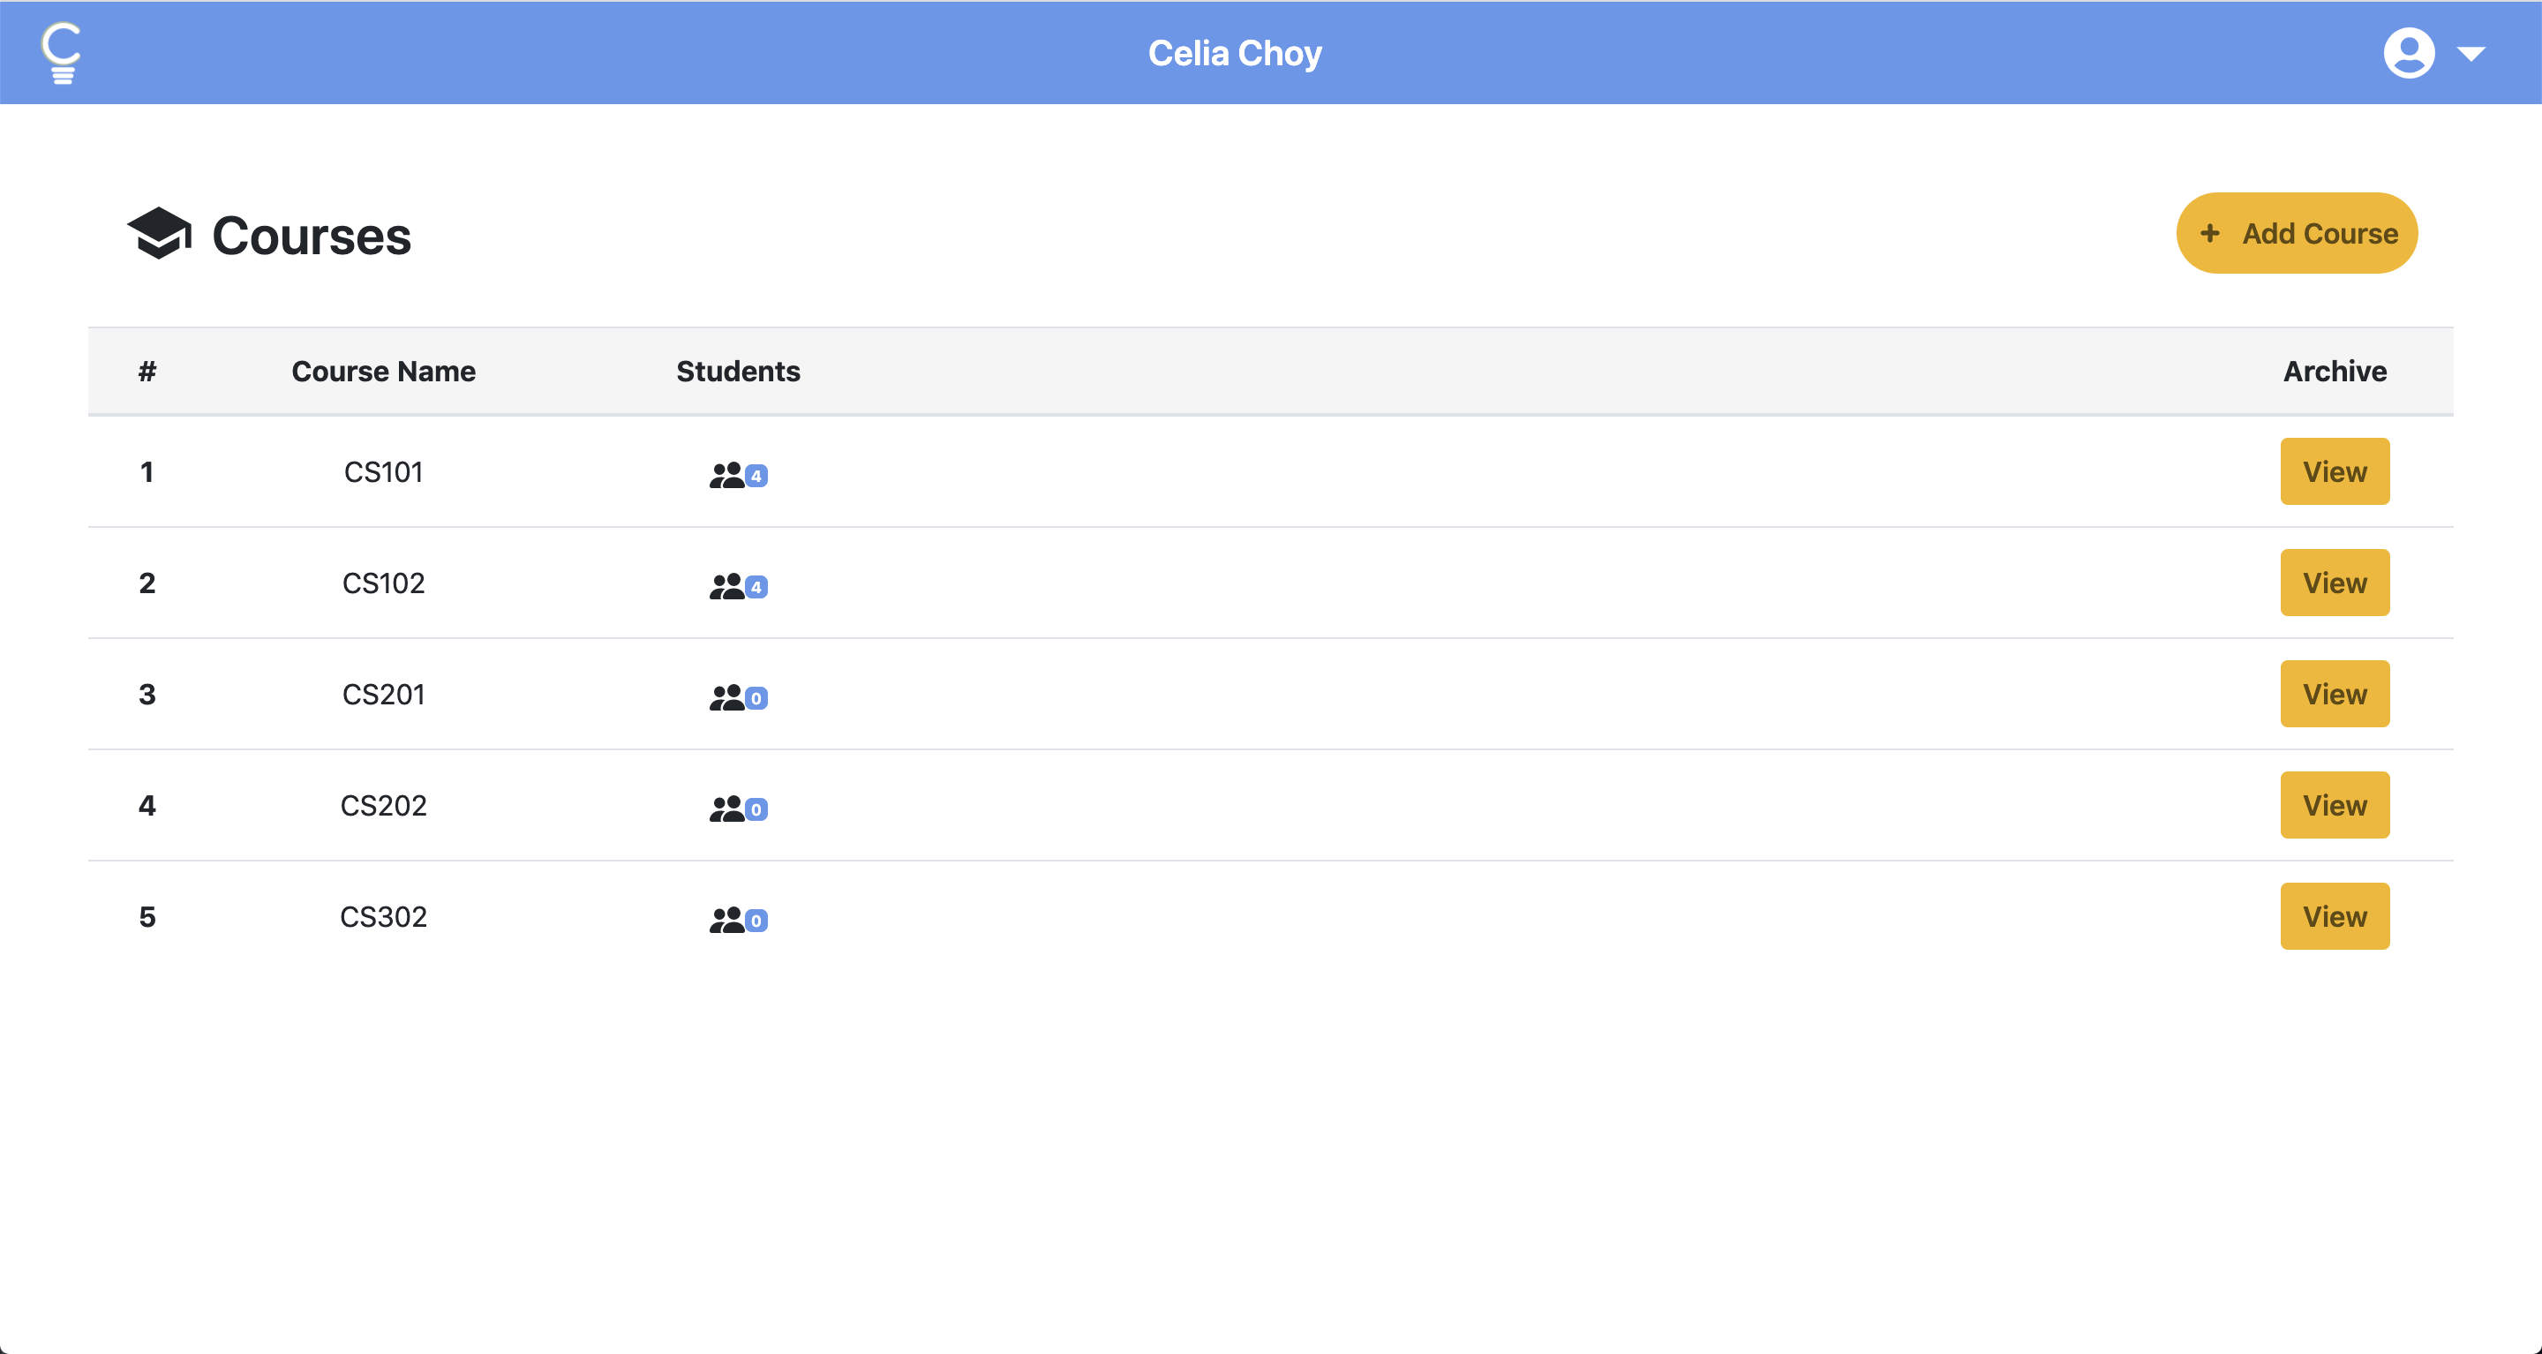The width and height of the screenshot is (2542, 1354).
Task: Click the lightbulb logo icon
Action: (x=61, y=53)
